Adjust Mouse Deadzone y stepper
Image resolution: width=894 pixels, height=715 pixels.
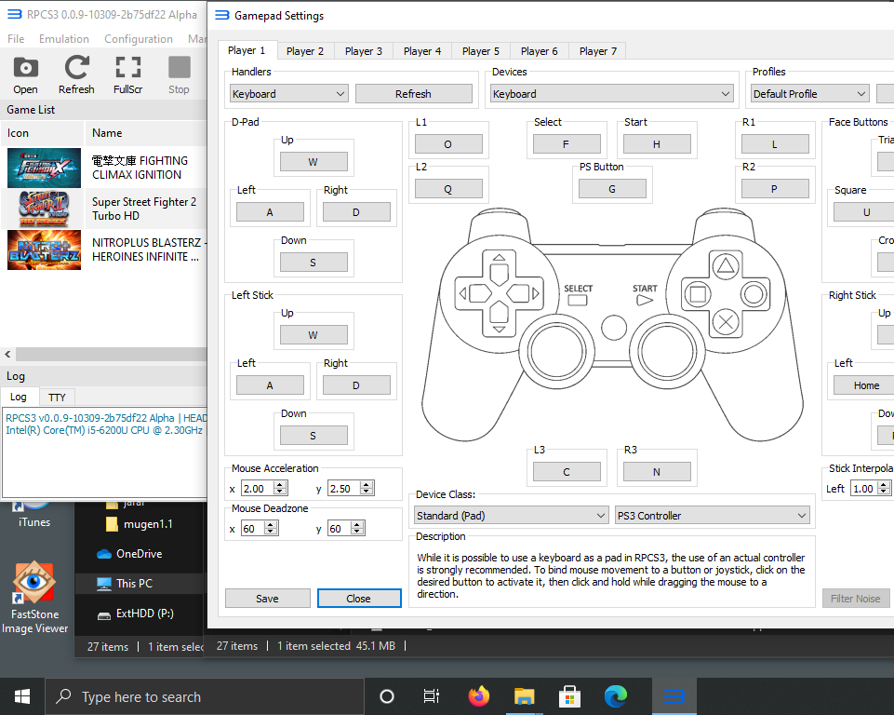coord(357,528)
